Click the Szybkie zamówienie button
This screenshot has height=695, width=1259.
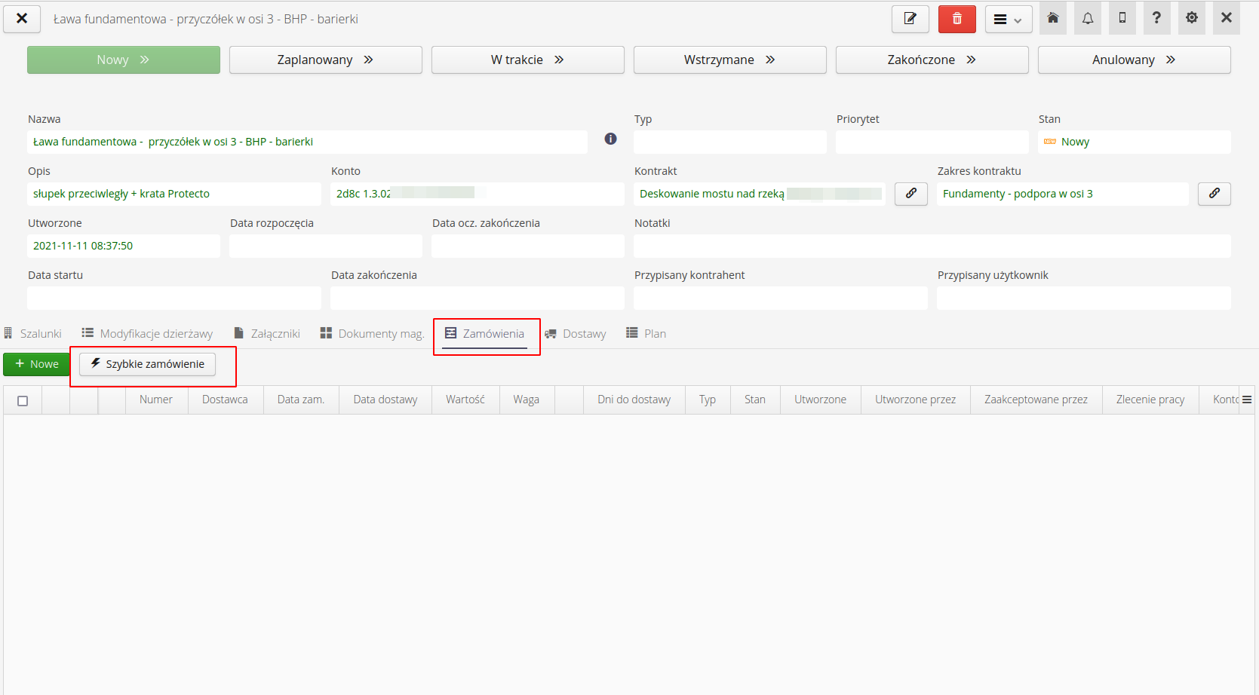[147, 364]
